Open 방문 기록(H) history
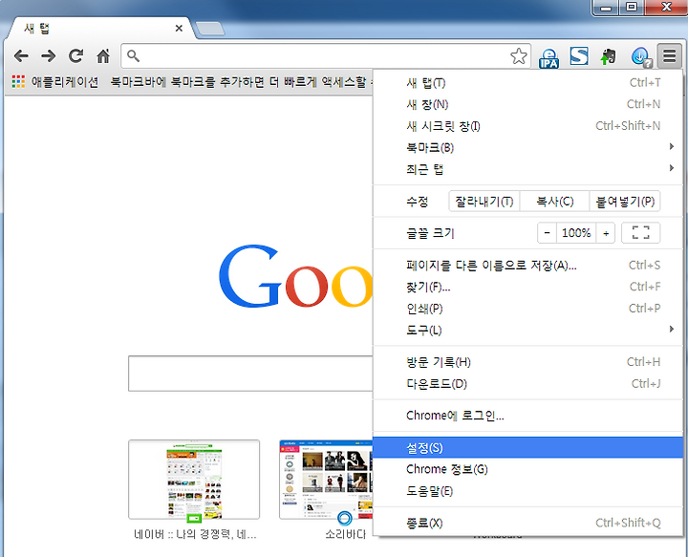This screenshot has width=688, height=557. (527, 362)
